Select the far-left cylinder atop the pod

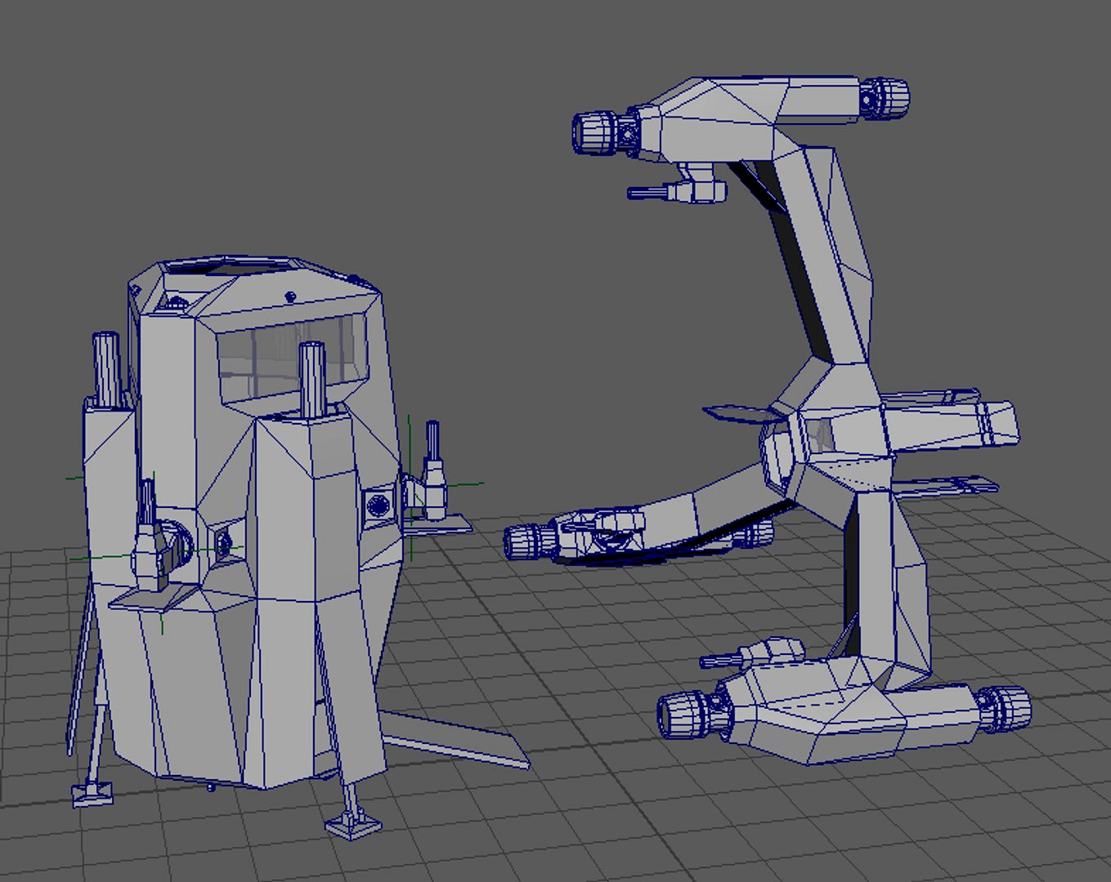coord(106,367)
